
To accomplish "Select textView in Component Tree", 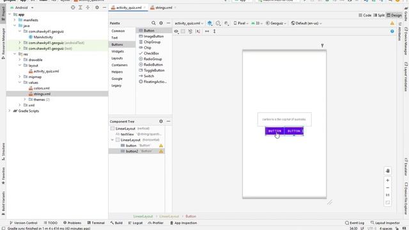I will click(127, 134).
